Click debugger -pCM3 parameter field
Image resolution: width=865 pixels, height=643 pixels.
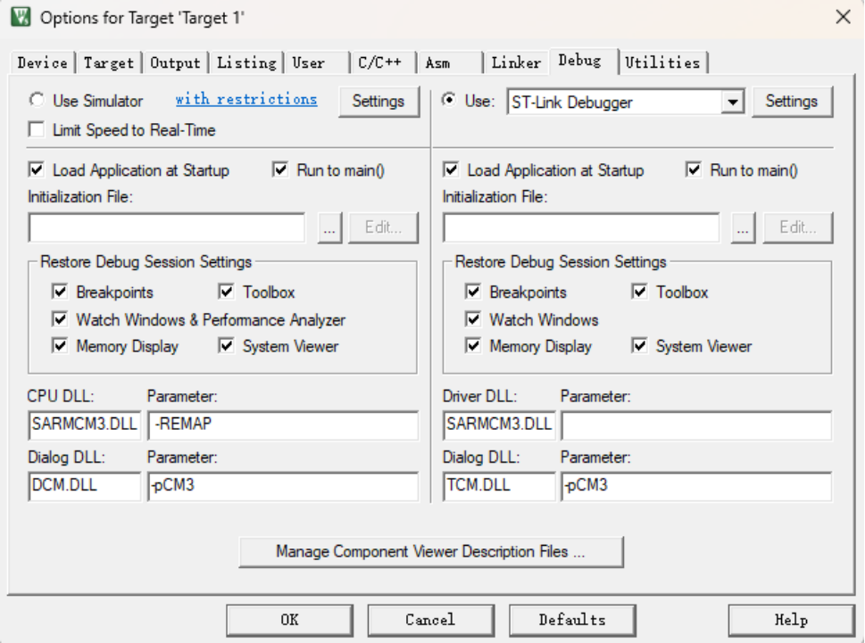point(696,486)
